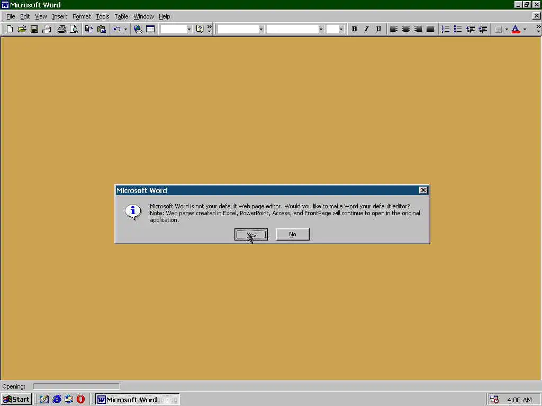The height and width of the screenshot is (406, 542).
Task: Select Microsoft Word taskbar button
Action: (x=137, y=400)
